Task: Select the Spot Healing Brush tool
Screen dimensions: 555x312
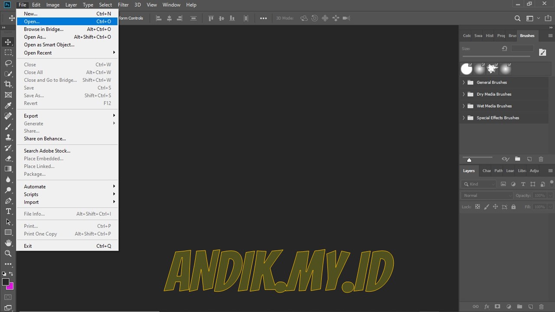Action: point(8,116)
